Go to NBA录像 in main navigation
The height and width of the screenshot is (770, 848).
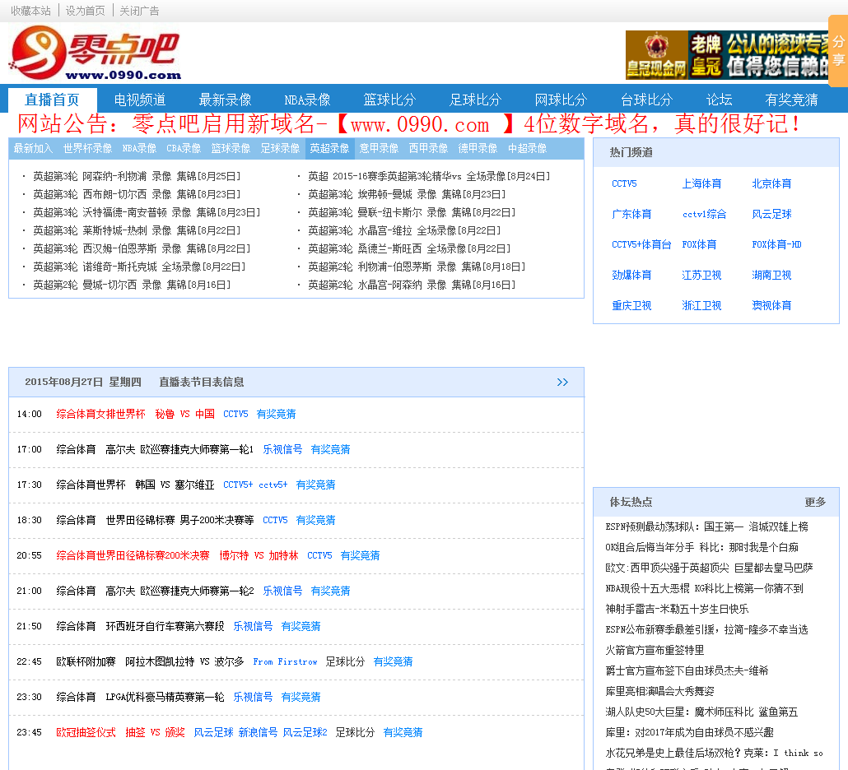pos(307,100)
